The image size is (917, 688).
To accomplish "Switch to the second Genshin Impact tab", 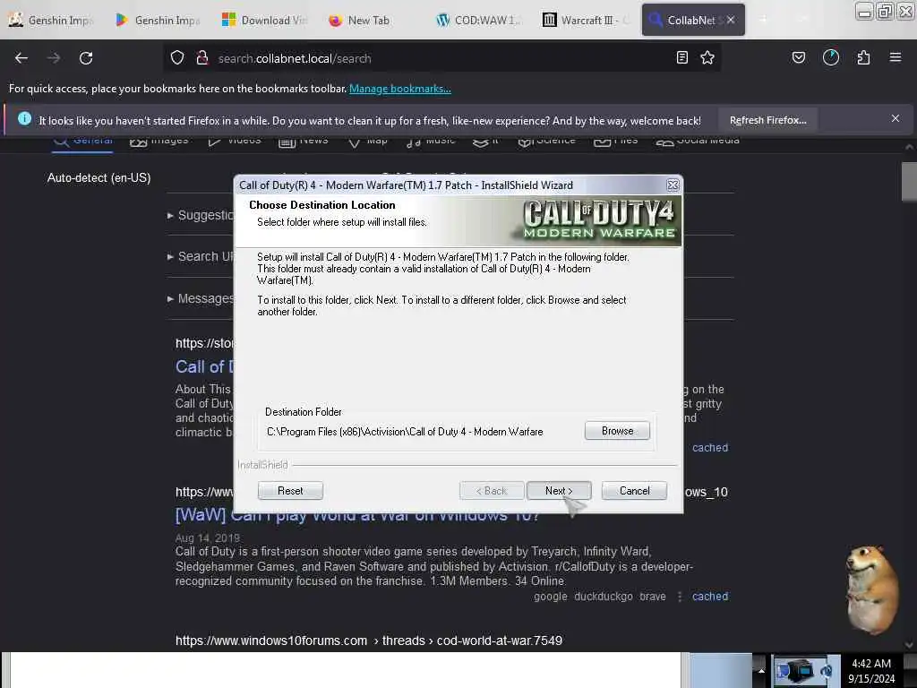I will (x=158, y=20).
